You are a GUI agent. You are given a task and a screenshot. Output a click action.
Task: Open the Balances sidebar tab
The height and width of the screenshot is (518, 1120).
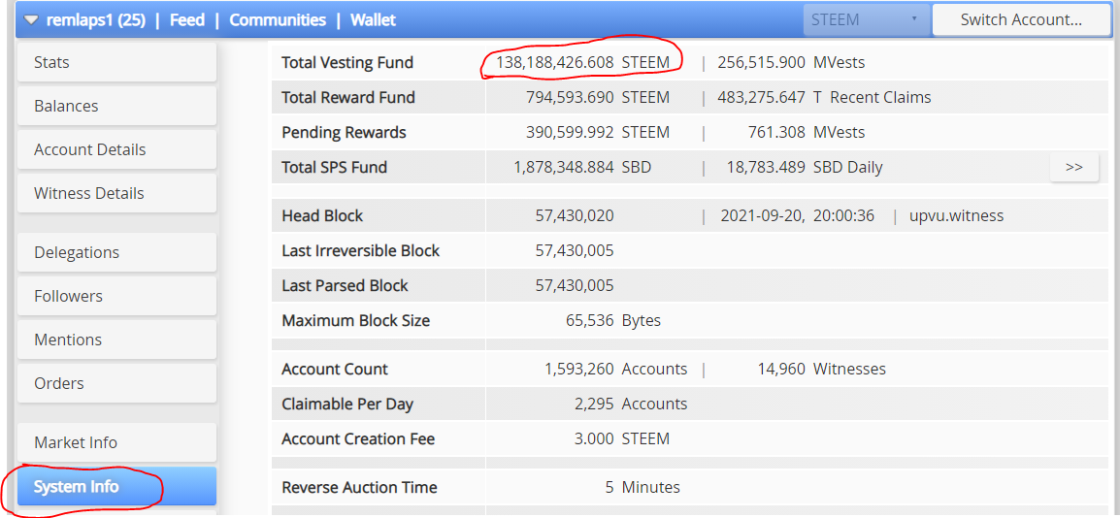(116, 106)
